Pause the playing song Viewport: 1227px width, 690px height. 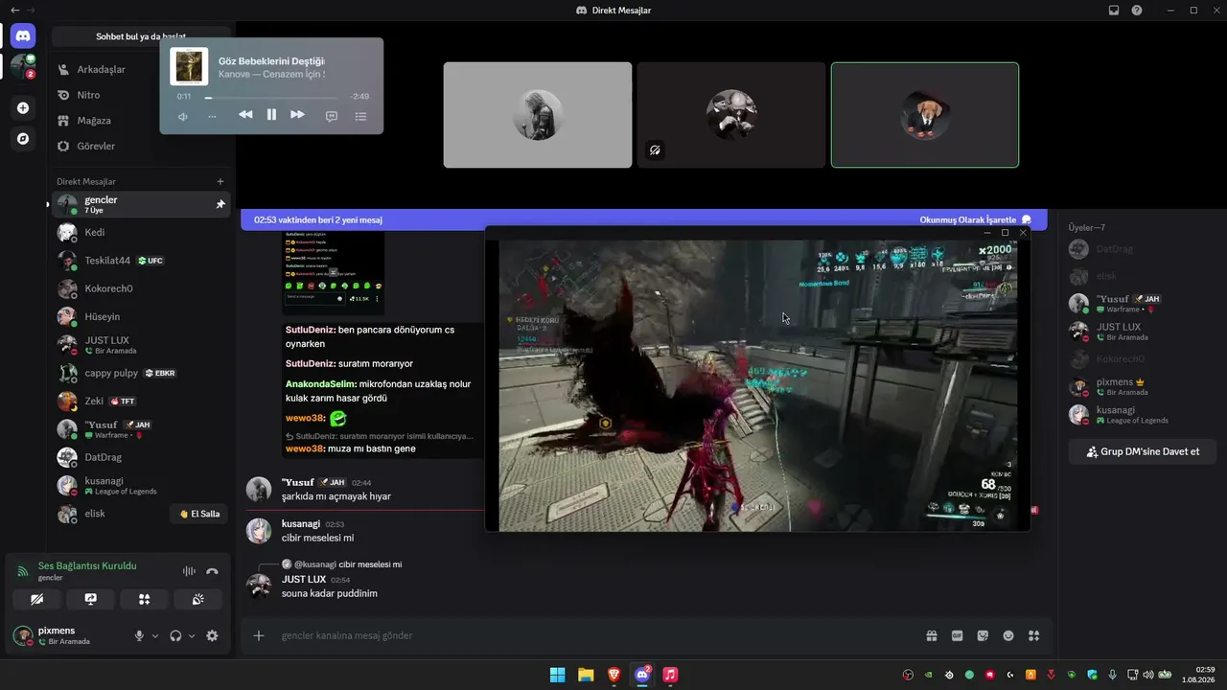pos(271,115)
